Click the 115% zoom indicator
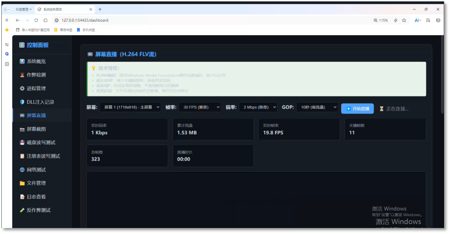The height and width of the screenshot is (234, 450). pyautogui.click(x=381, y=20)
